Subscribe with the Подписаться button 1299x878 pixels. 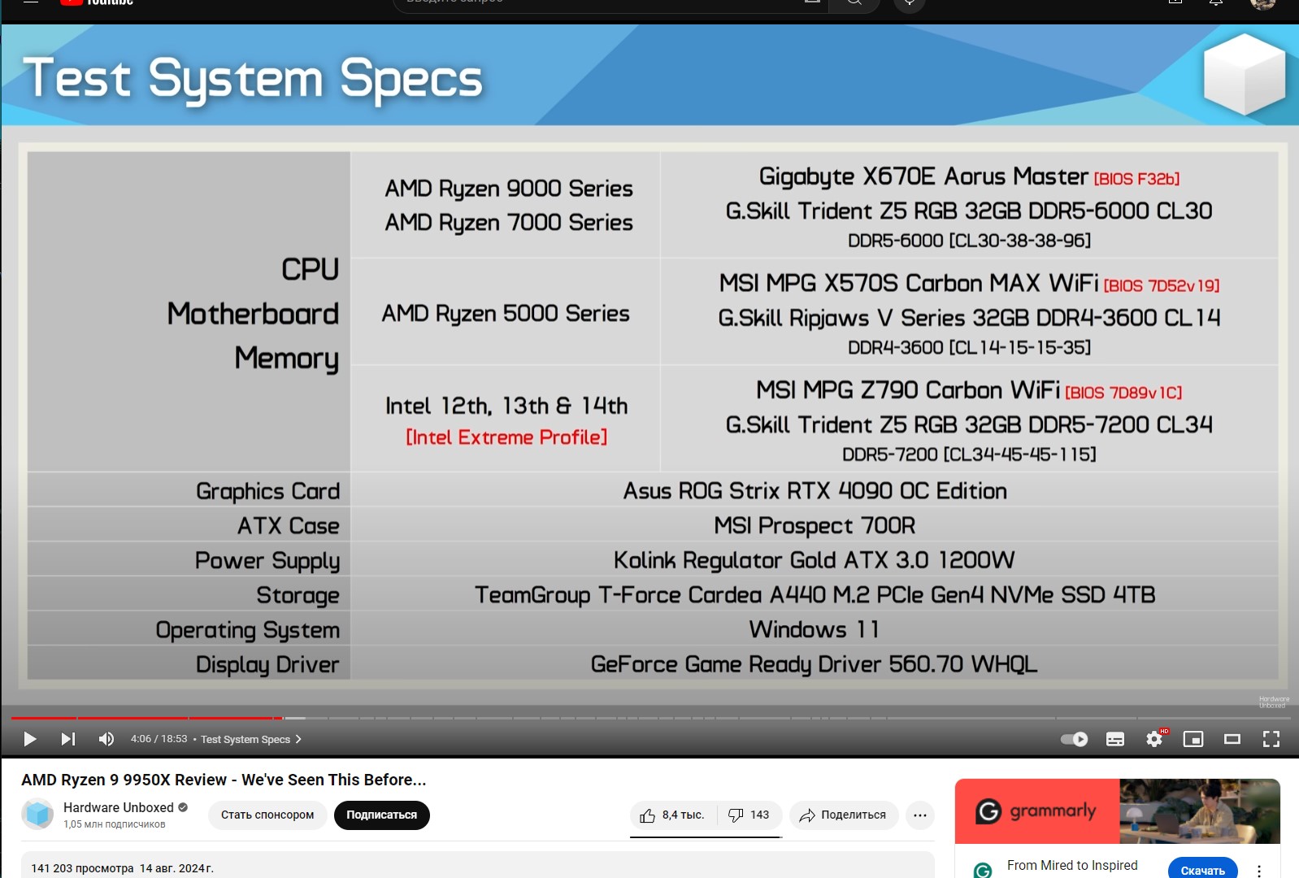pyautogui.click(x=382, y=815)
